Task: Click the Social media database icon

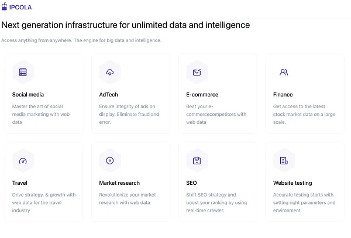Action: pyautogui.click(x=23, y=73)
